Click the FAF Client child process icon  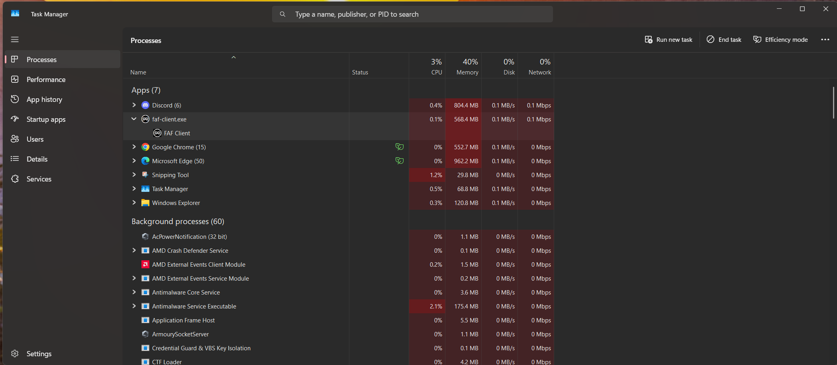click(157, 133)
